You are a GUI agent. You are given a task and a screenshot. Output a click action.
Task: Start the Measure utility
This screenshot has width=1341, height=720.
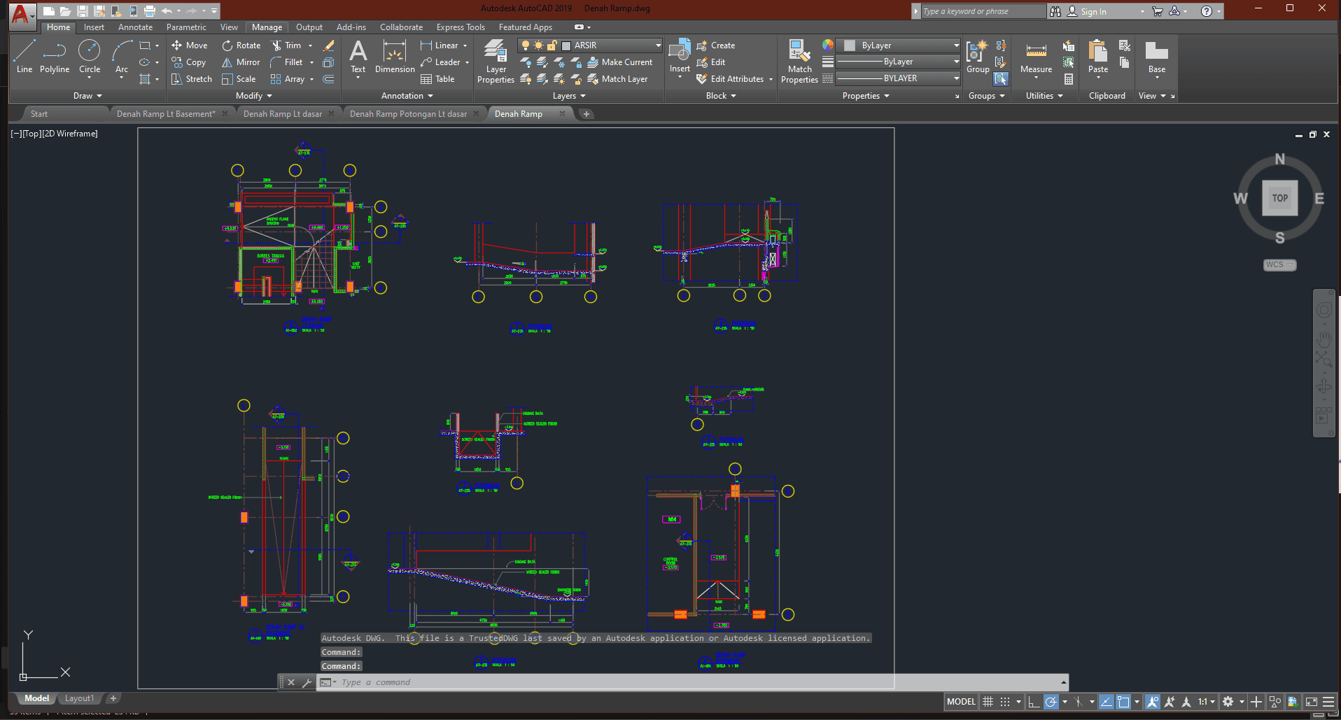[x=1036, y=57]
